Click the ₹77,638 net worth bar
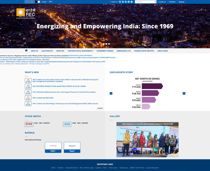This screenshot has height=171, width=210. pyautogui.click(x=152, y=86)
